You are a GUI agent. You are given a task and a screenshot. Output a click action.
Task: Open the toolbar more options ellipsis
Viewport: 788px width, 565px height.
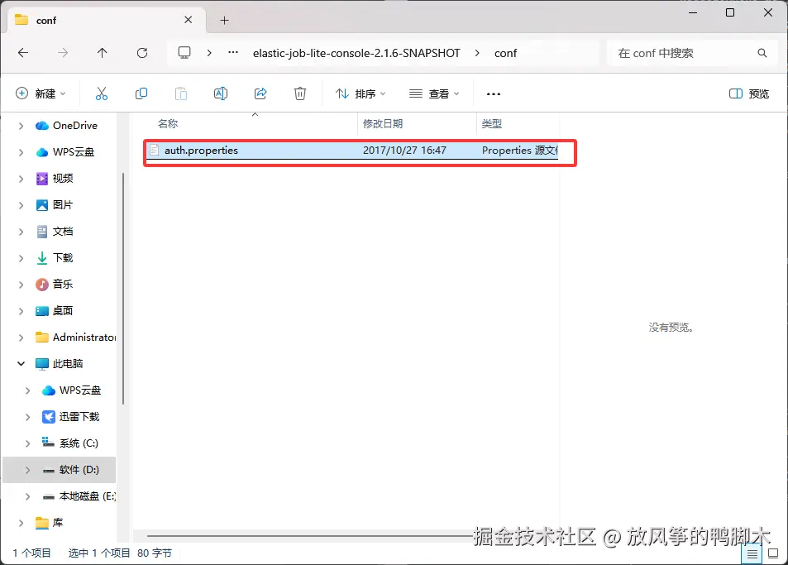(494, 94)
